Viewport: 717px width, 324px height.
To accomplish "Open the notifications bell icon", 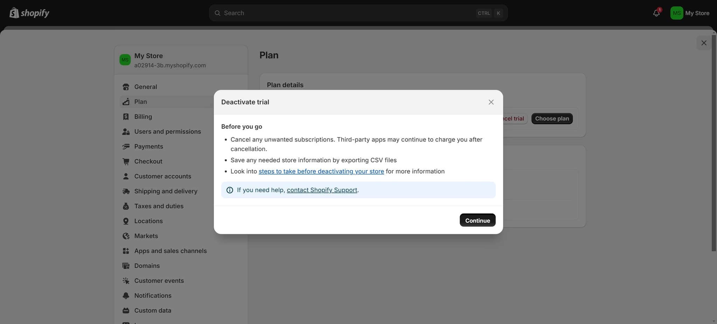I will tap(656, 13).
